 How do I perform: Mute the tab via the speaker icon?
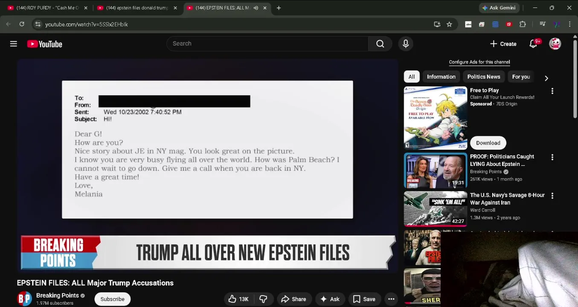point(256,8)
